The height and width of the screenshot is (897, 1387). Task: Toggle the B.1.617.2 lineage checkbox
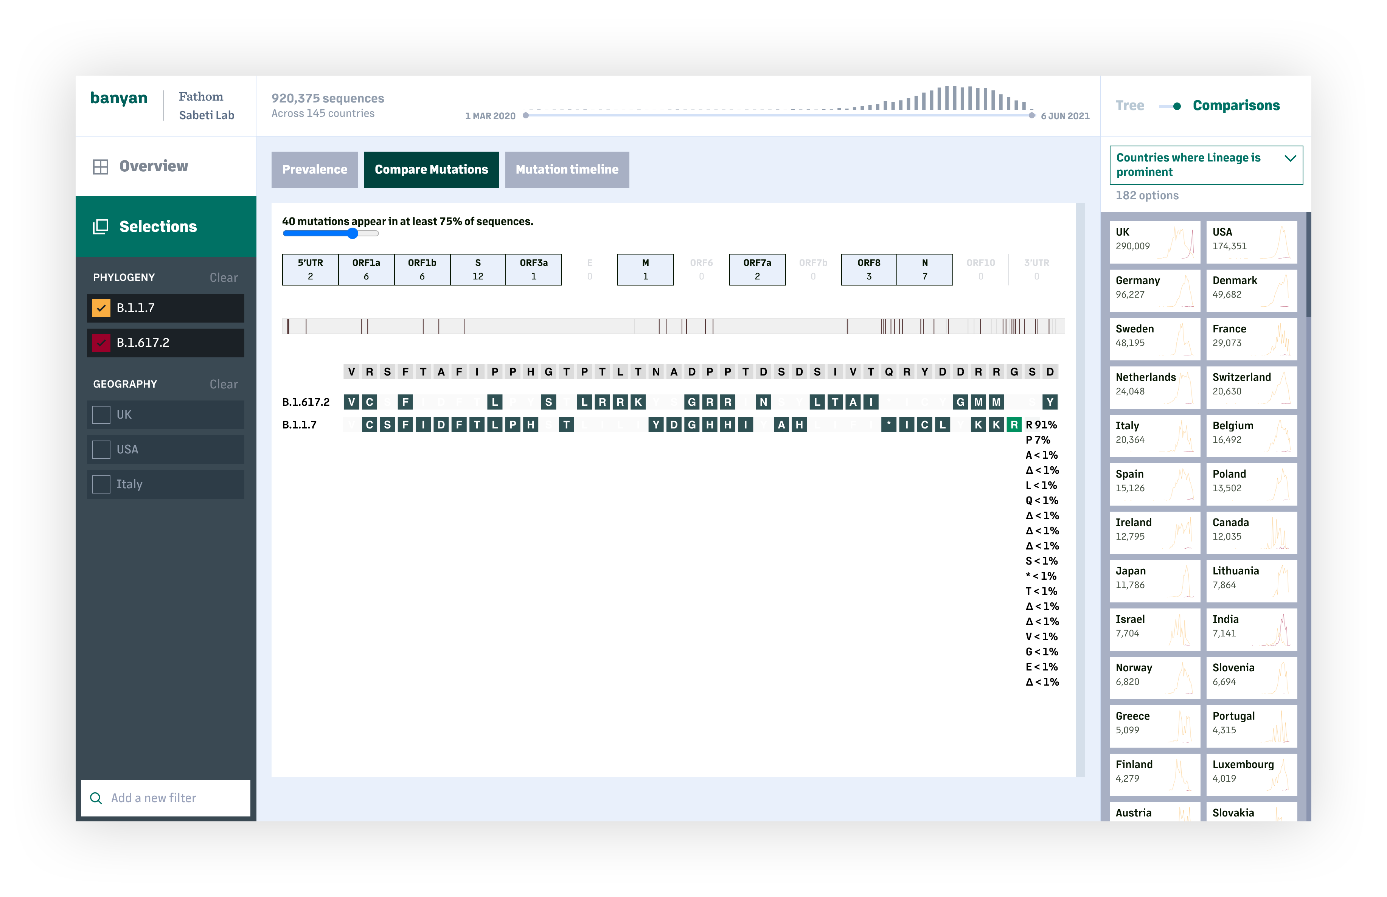(101, 343)
